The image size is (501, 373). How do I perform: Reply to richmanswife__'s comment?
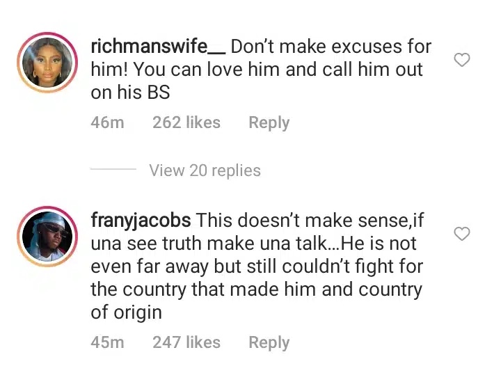269,123
